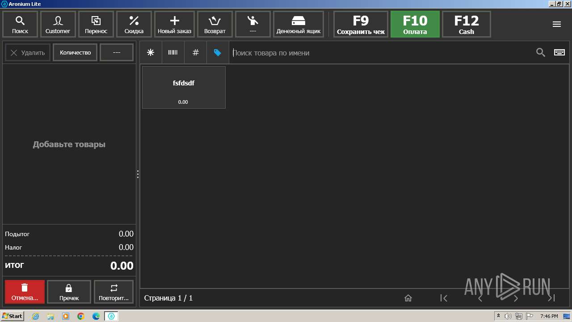Screen dimensions: 572x322
Task: Open the Денежный ящик cash drawer
Action: (299, 24)
